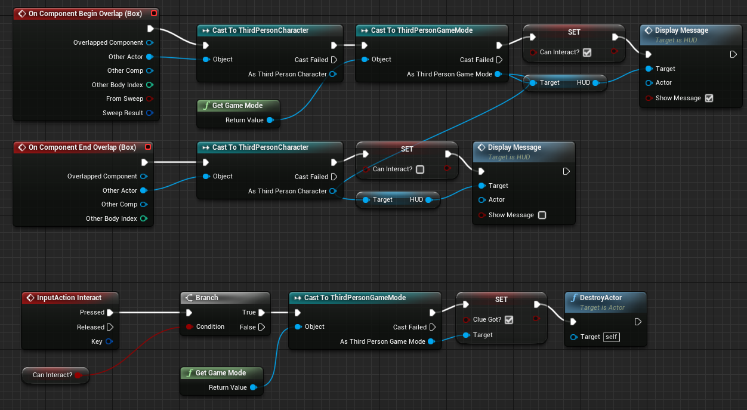Image resolution: width=747 pixels, height=410 pixels.
Task: Check the unchecked Can Interact? checkbox
Action: tap(420, 169)
